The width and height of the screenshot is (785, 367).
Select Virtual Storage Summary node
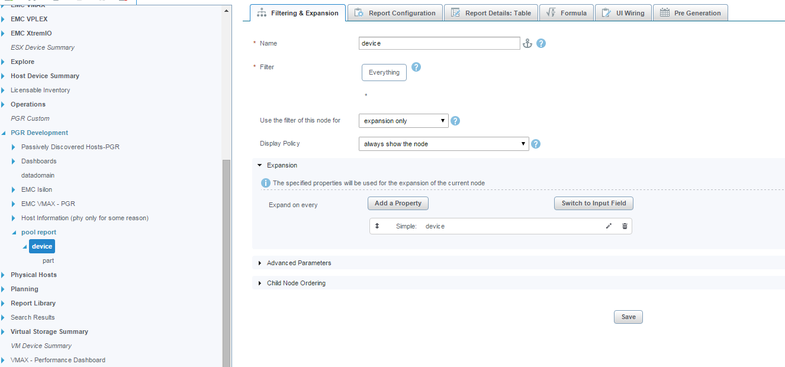coord(49,331)
